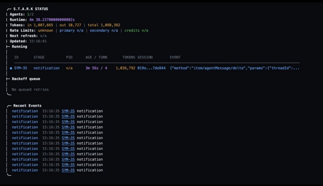Click the Running section heading
Viewport: 323px width, 186px height.
19,46
